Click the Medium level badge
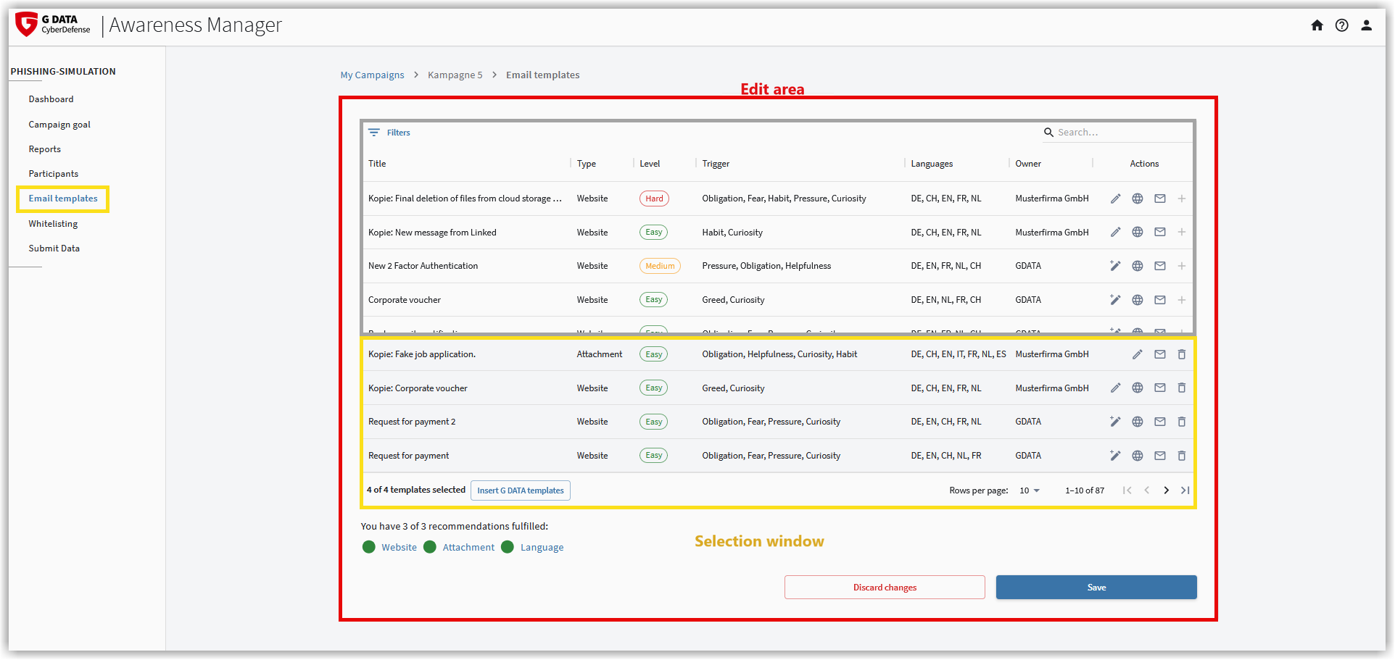The width and height of the screenshot is (1395, 660). [x=660, y=266]
